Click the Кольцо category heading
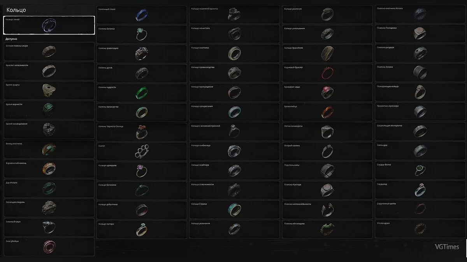The height and width of the screenshot is (262, 467). point(16,10)
